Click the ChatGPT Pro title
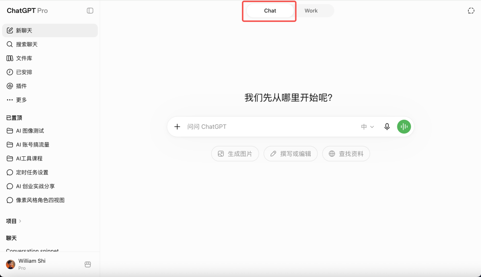 pyautogui.click(x=27, y=11)
